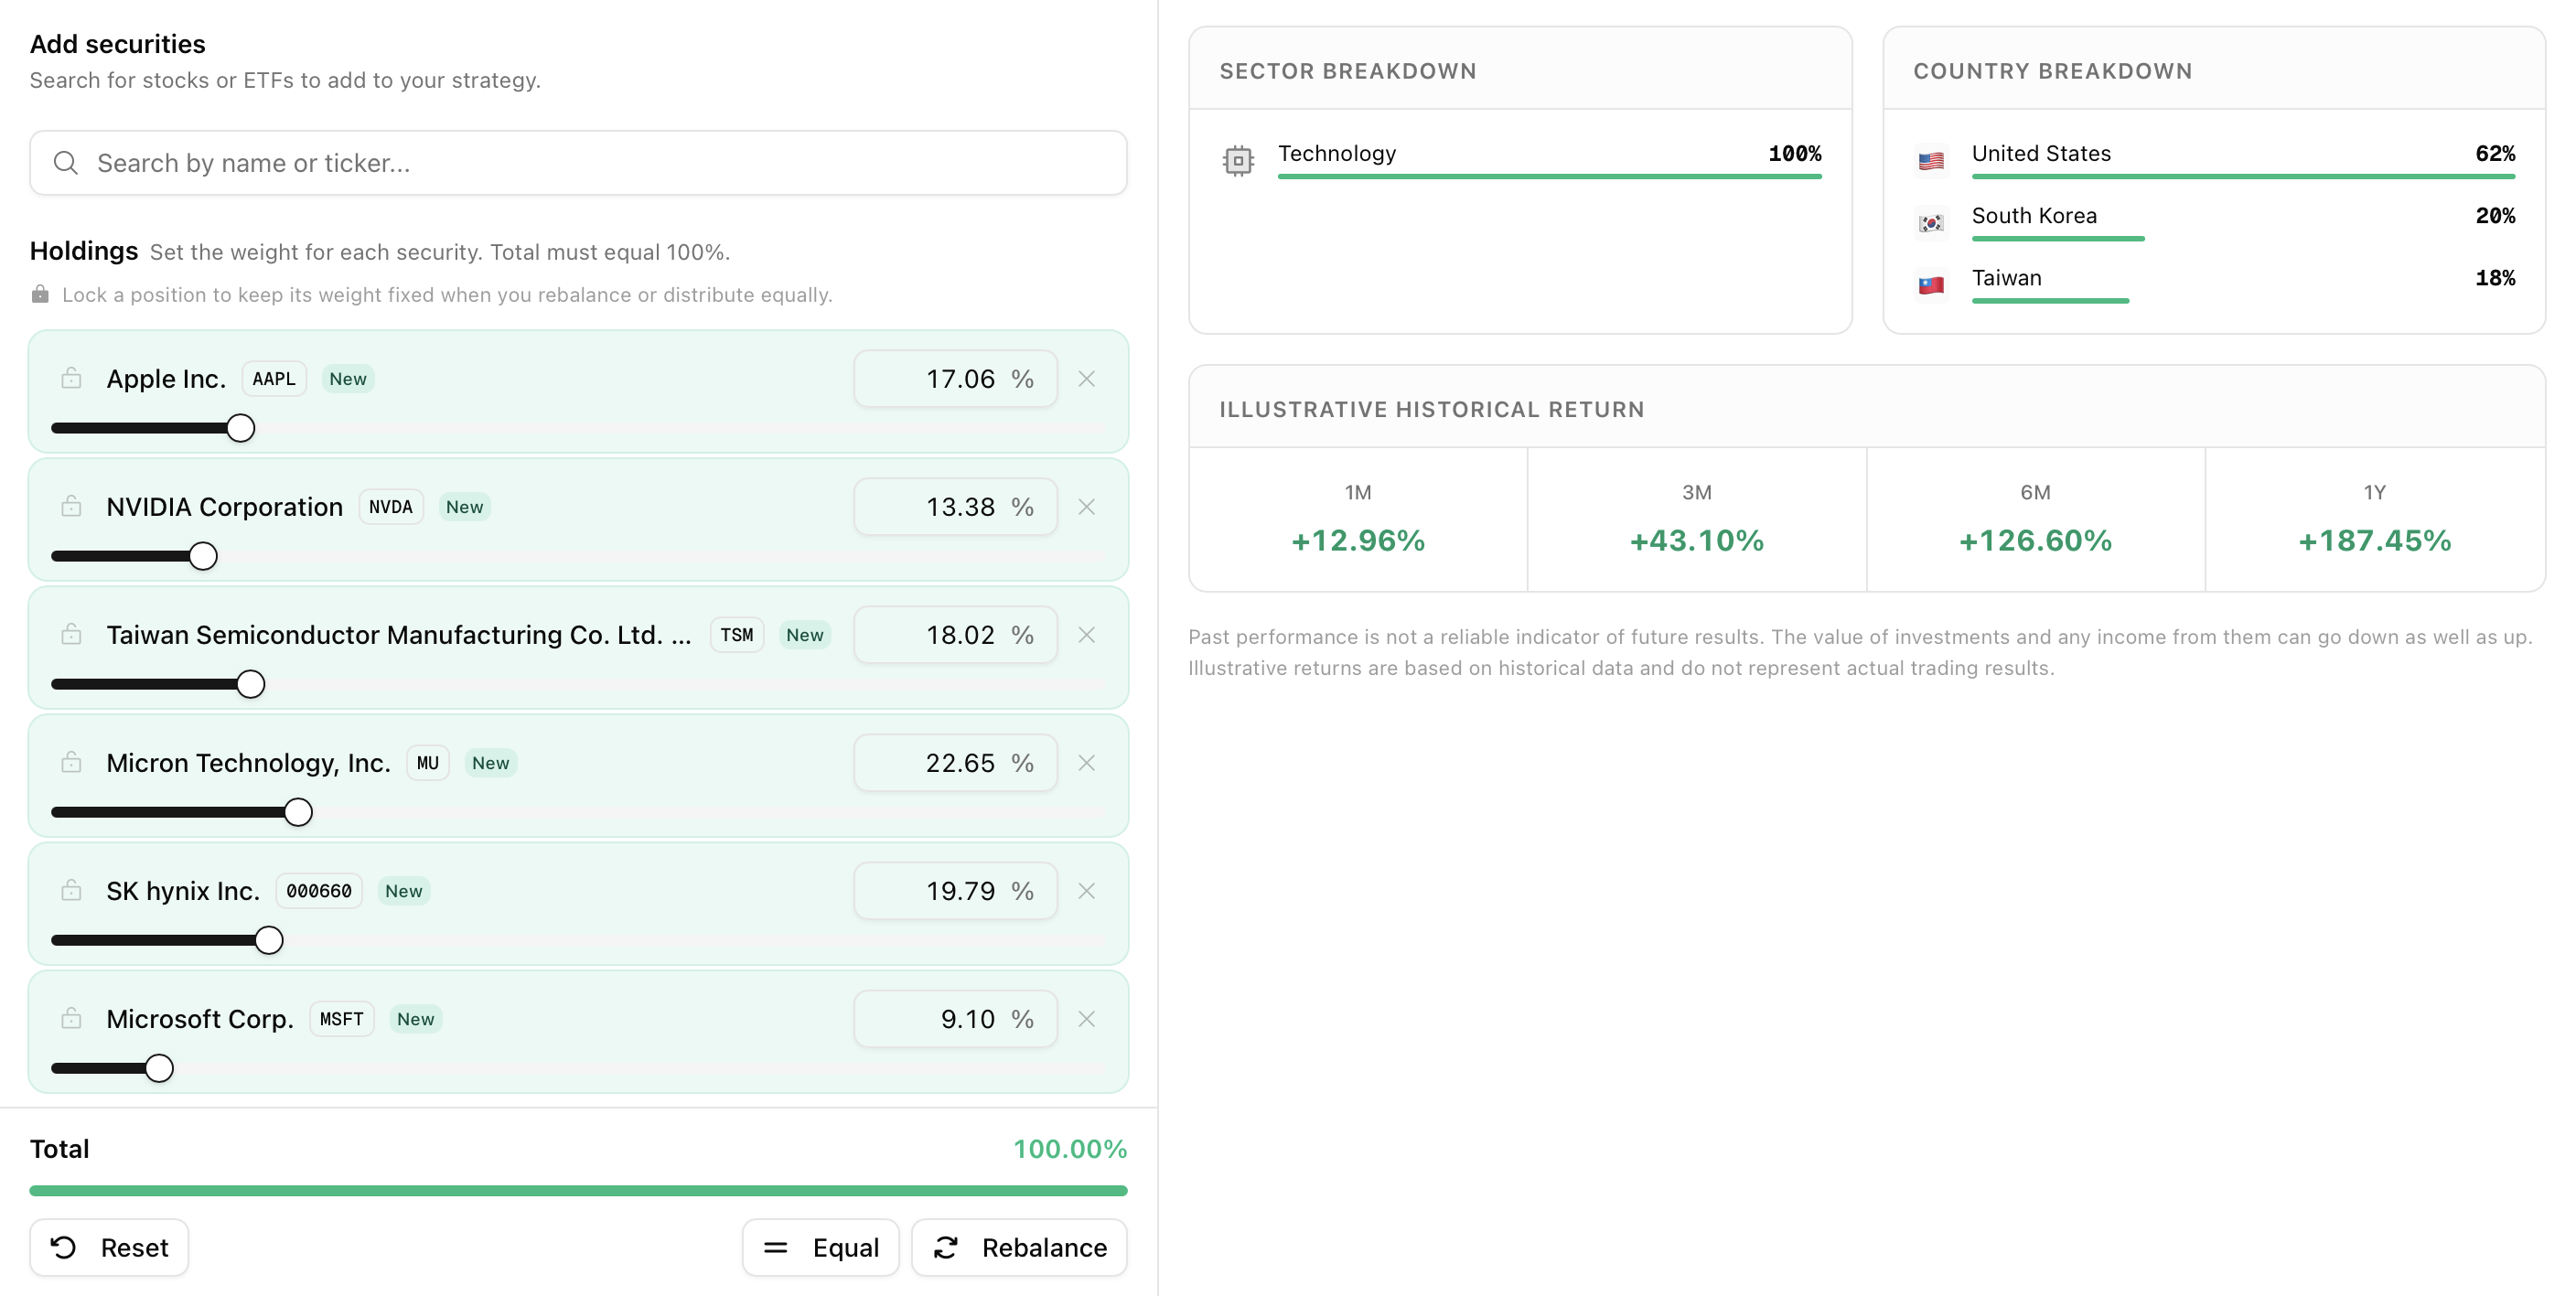
Task: Click the Total 100.00% value
Action: click(x=1070, y=1149)
